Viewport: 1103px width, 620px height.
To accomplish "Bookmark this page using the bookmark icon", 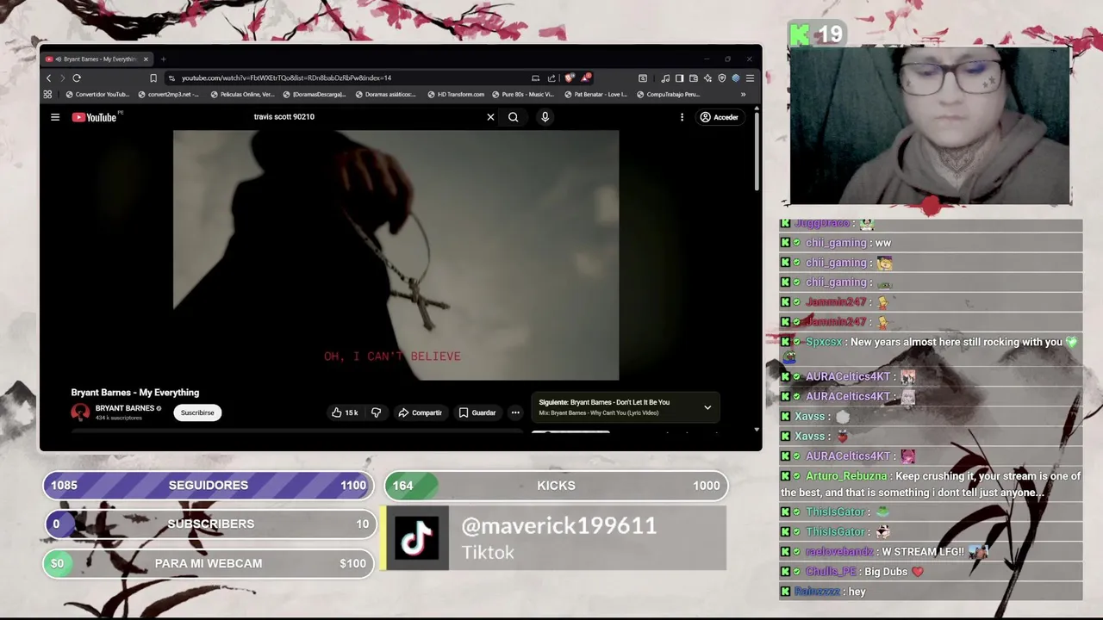I will 153,77.
